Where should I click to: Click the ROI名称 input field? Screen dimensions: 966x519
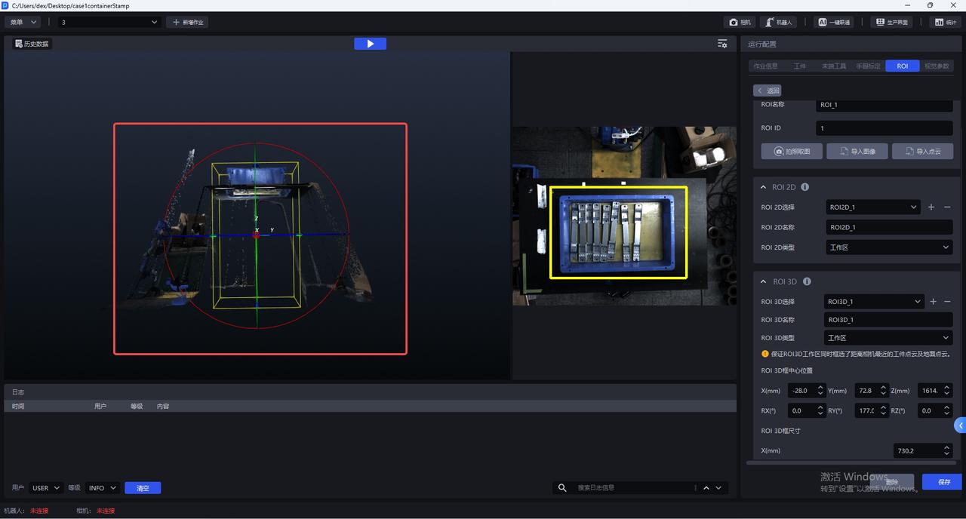click(x=884, y=106)
